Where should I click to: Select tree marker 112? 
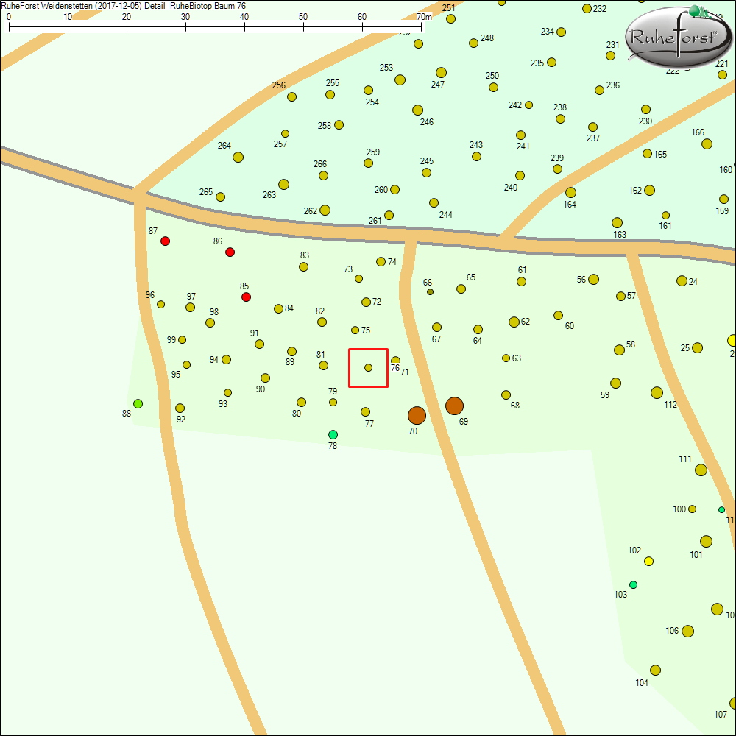point(657,392)
